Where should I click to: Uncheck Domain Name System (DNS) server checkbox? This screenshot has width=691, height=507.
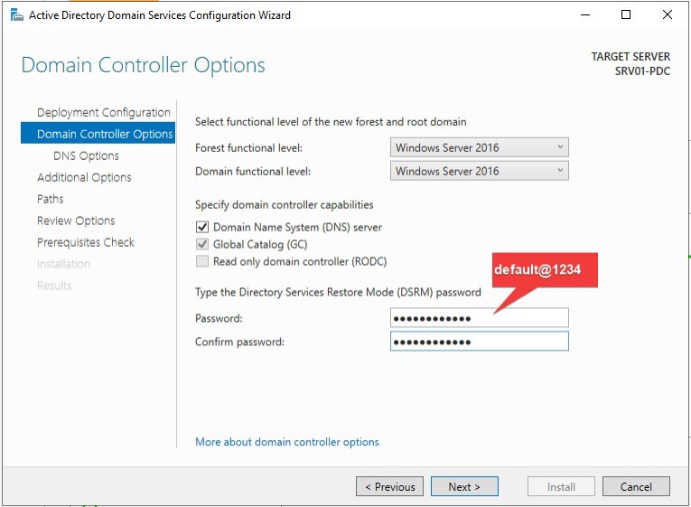click(x=202, y=228)
